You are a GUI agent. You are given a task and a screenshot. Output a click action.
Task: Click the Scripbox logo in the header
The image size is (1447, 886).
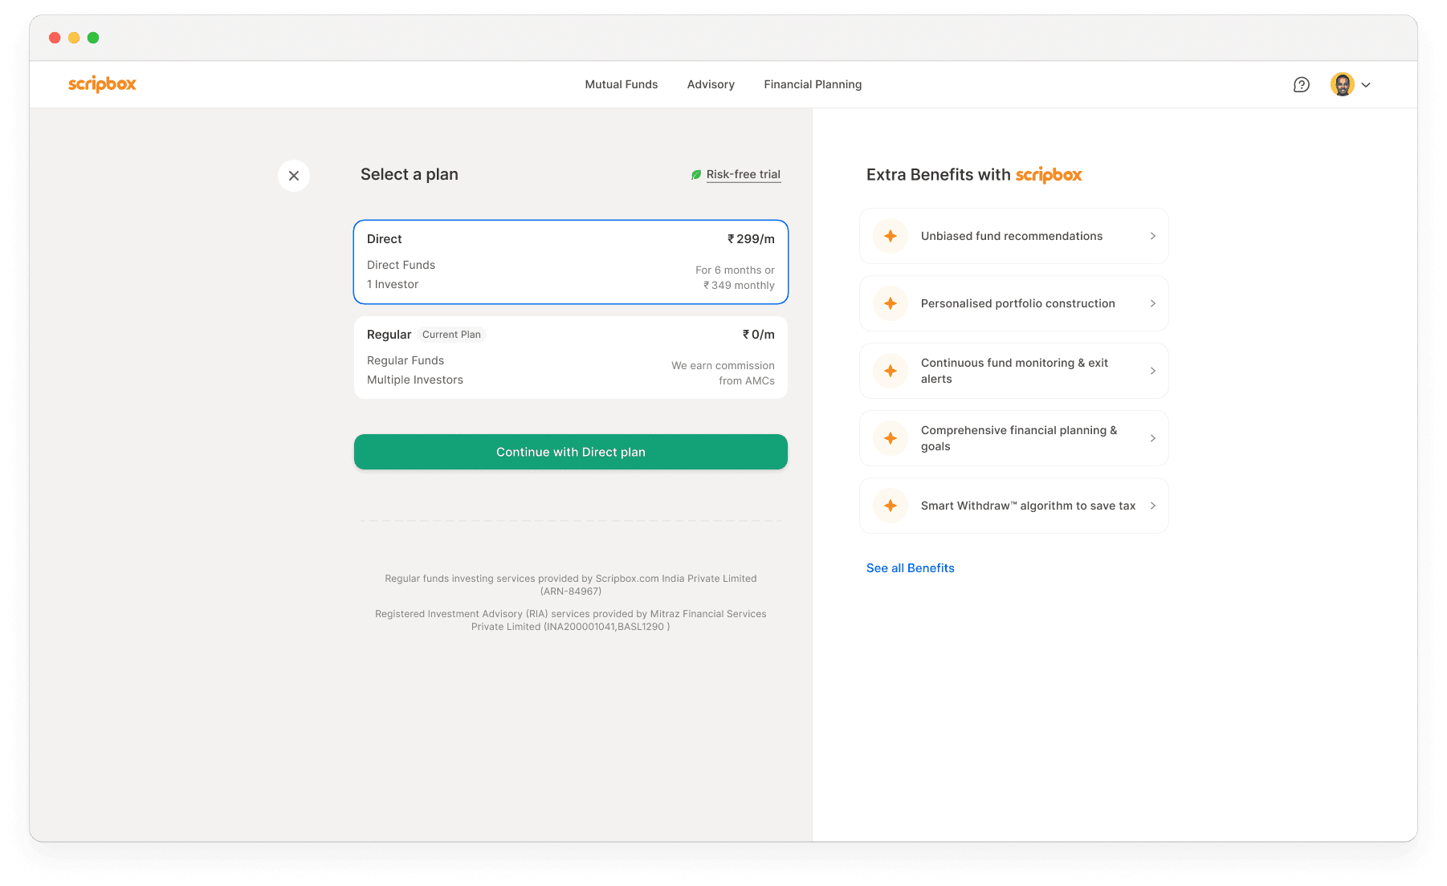tap(102, 84)
